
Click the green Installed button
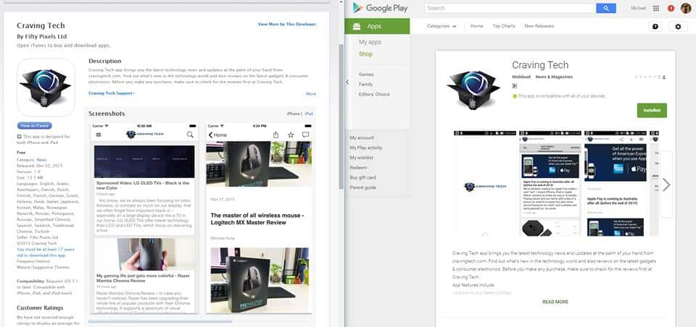click(652, 111)
